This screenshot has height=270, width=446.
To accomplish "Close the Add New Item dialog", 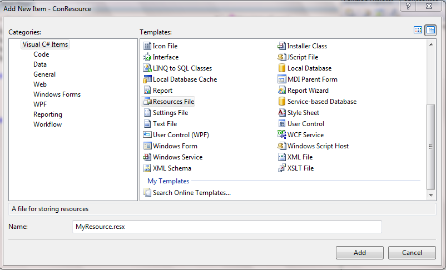I will pos(429,6).
